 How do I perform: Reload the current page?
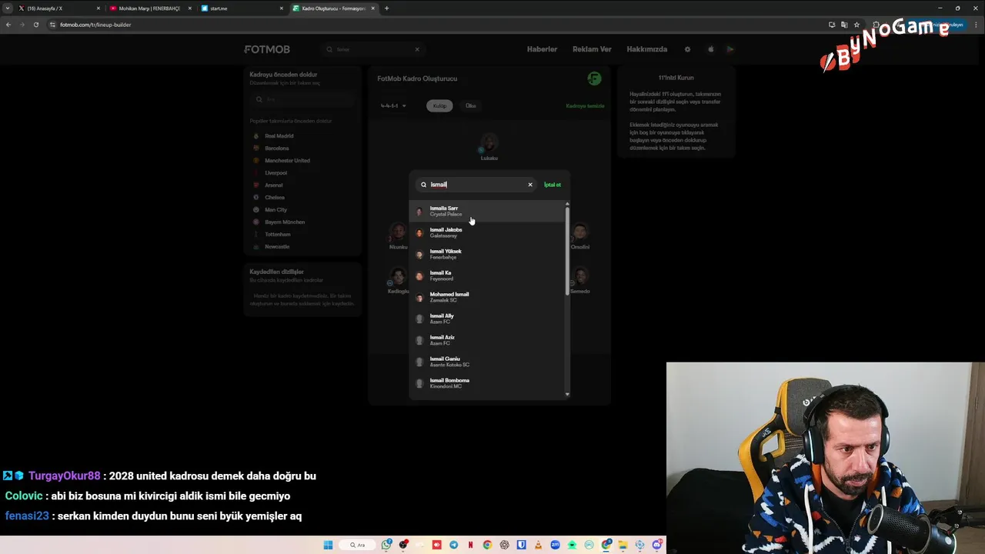coord(35,25)
